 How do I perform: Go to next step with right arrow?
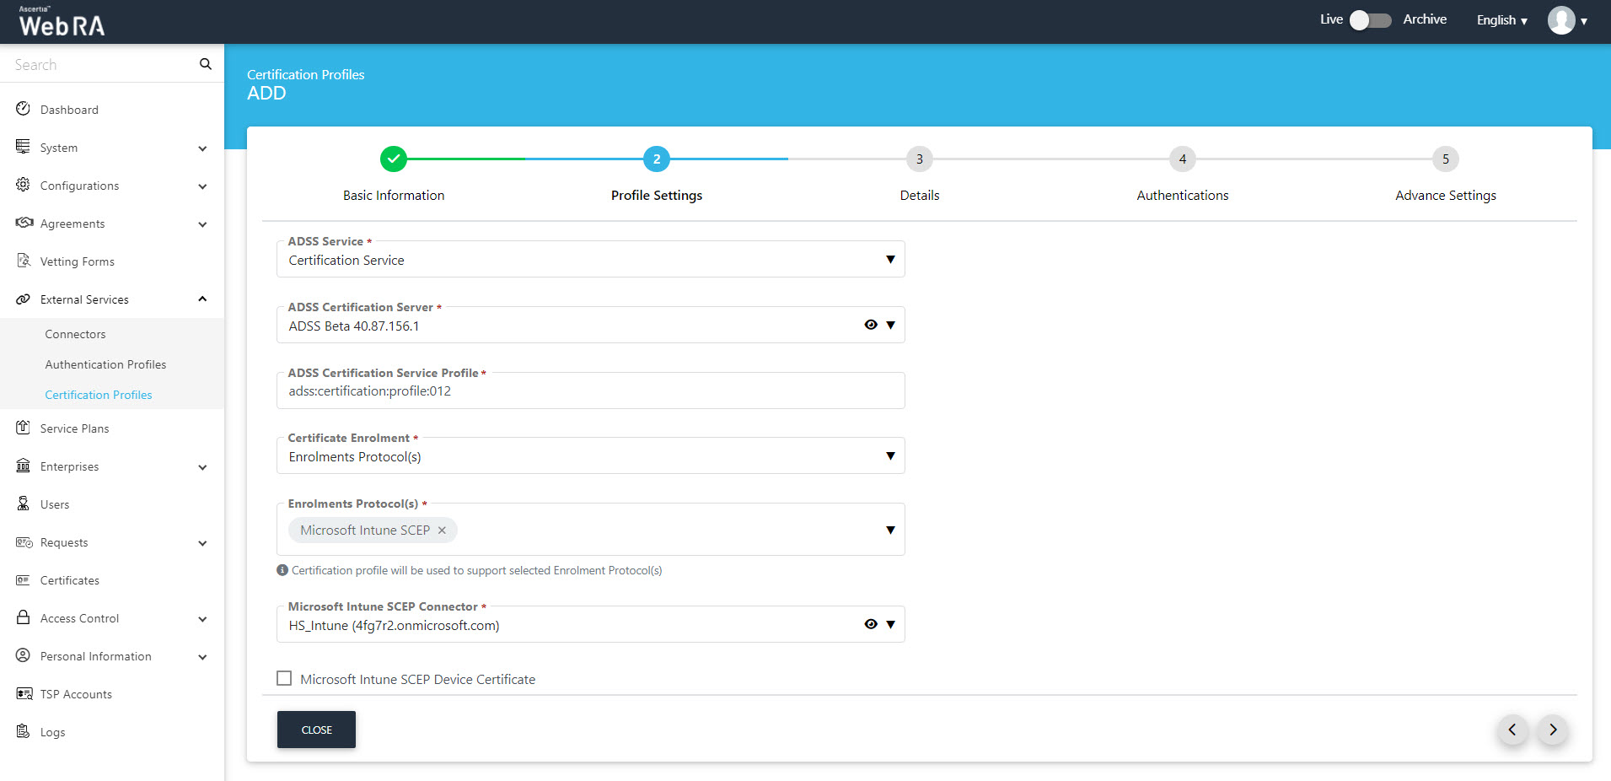pos(1553,730)
